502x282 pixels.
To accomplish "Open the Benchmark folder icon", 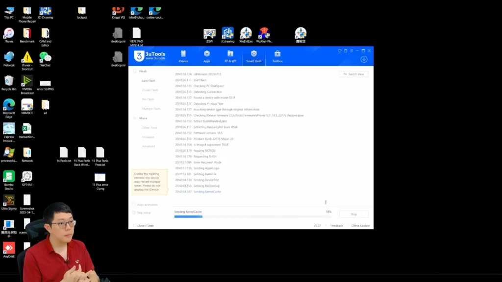I will 27,35.
